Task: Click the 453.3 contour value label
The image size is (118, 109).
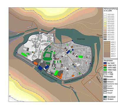Action: pos(113,56)
